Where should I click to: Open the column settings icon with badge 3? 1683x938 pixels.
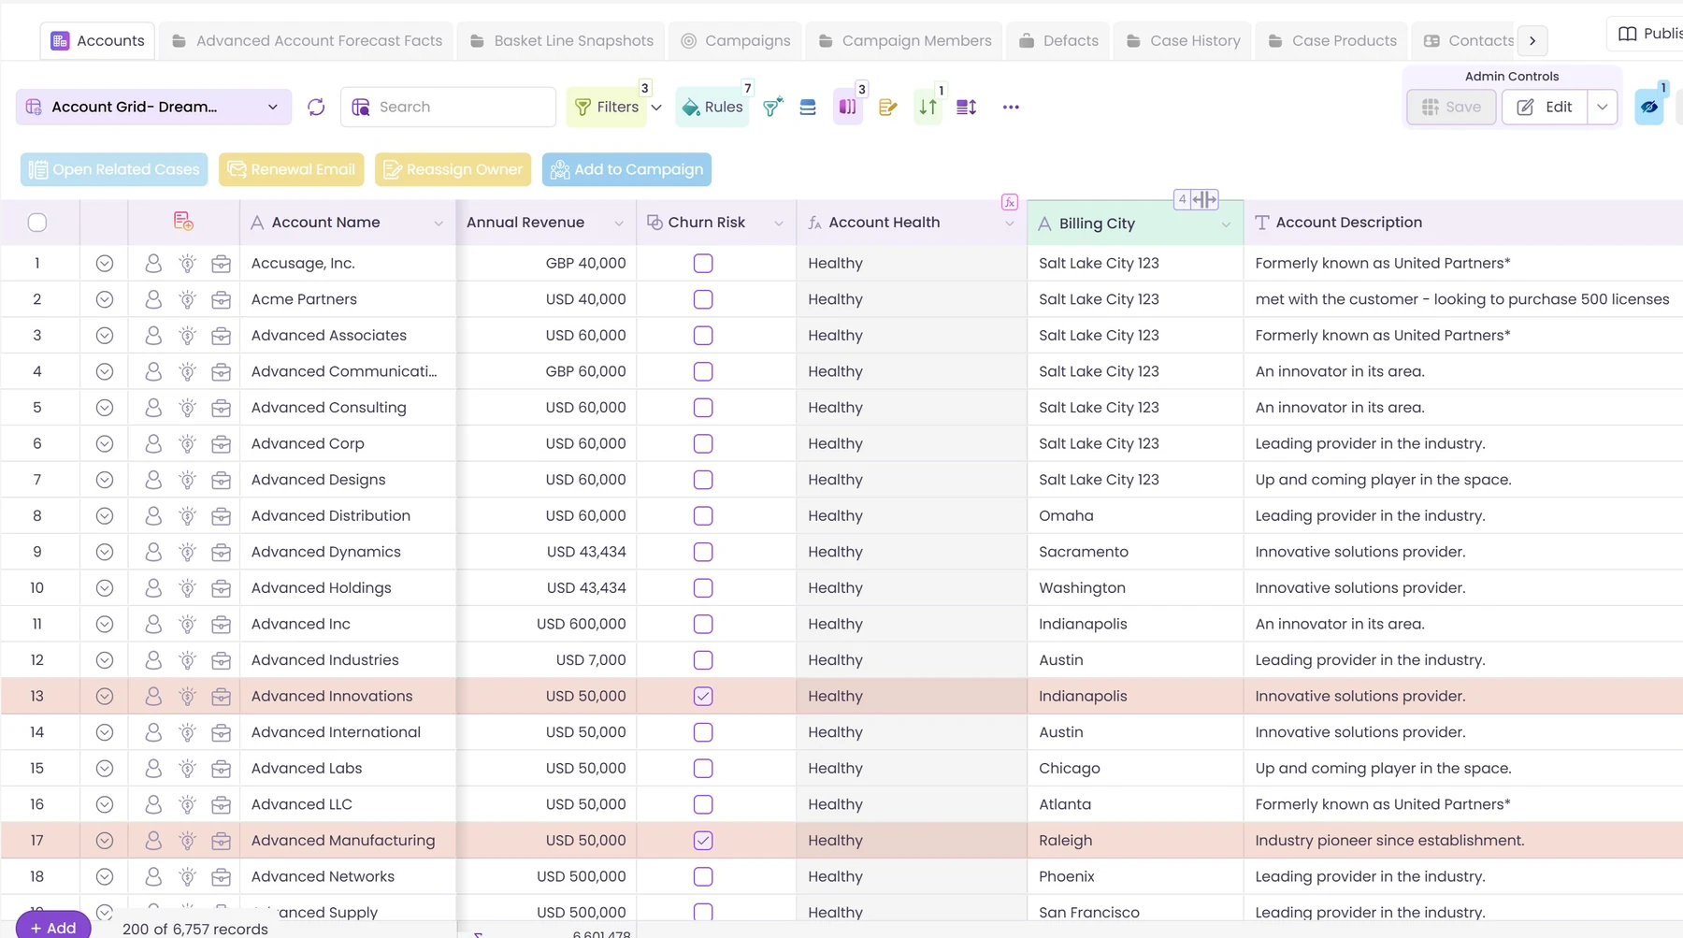(x=848, y=107)
